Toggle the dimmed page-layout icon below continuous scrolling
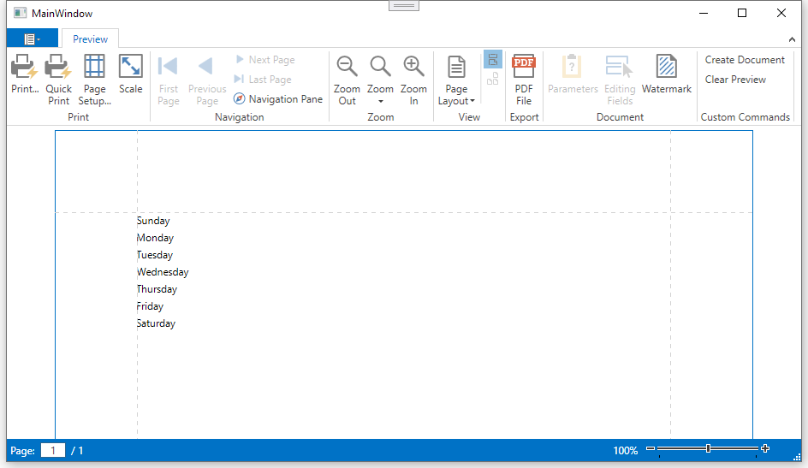Screen dimensions: 808x468 click(493, 79)
